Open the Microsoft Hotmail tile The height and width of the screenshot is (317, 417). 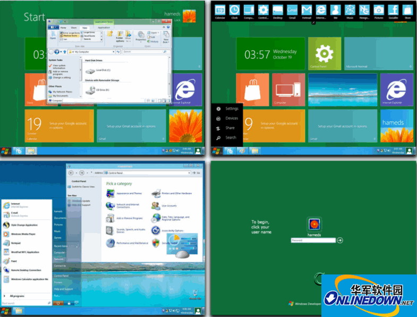[x=379, y=54]
